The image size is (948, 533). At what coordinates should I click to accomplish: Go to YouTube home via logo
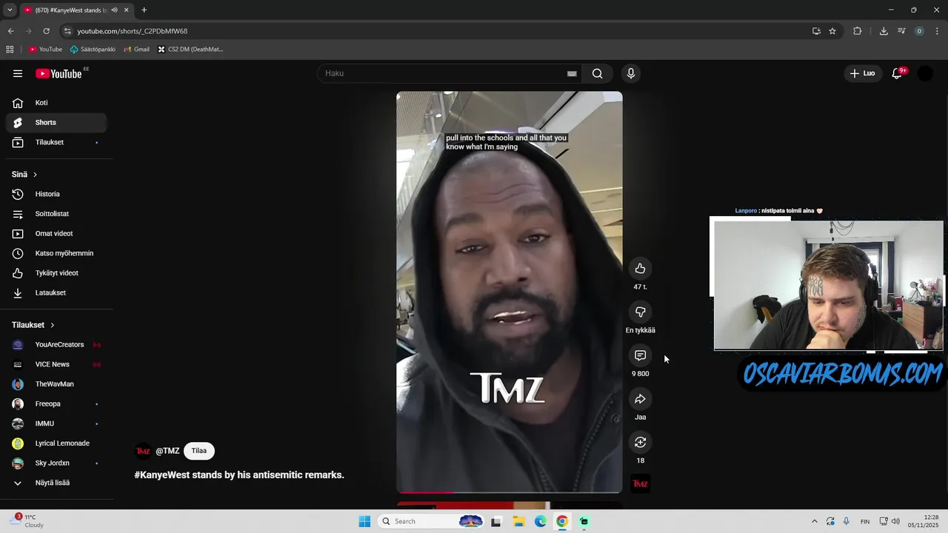[x=59, y=73]
